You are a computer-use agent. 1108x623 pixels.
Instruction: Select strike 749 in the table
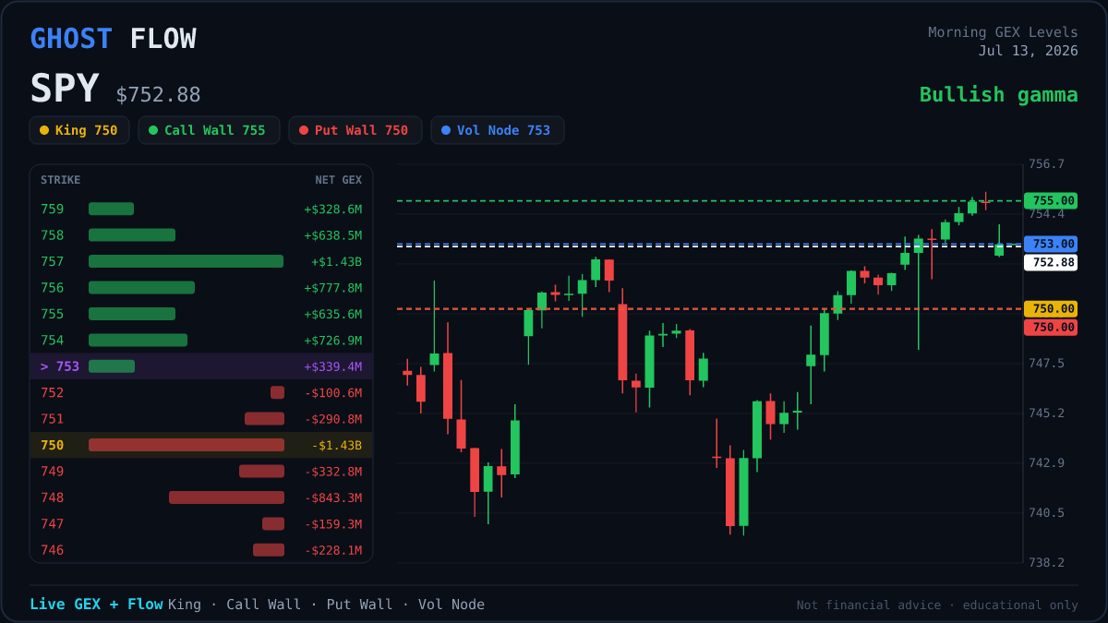click(53, 472)
